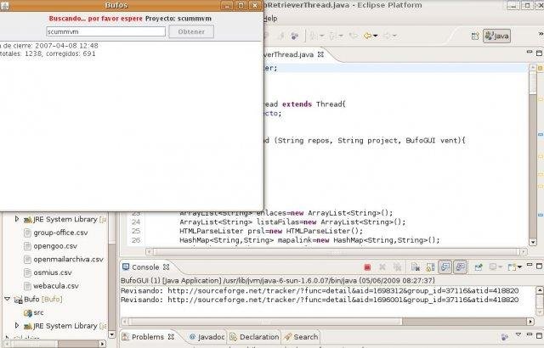This screenshot has width=544, height=348.
Task: Open opengoo.csv in Package Explorer
Action: point(55,246)
